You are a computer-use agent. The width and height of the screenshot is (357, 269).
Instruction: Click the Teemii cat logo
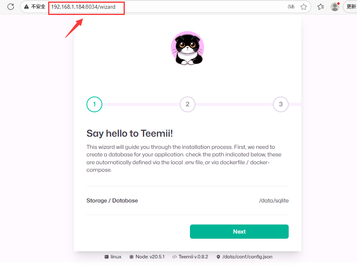[188, 48]
